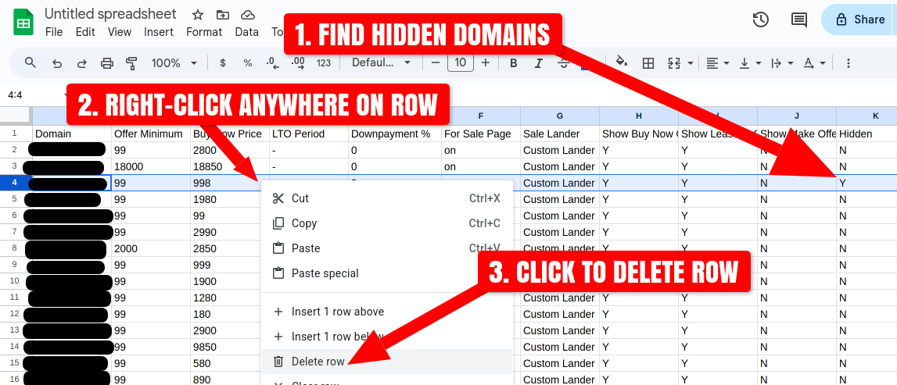Open the toolbar three-dot more menu
The image size is (897, 385).
(x=849, y=62)
